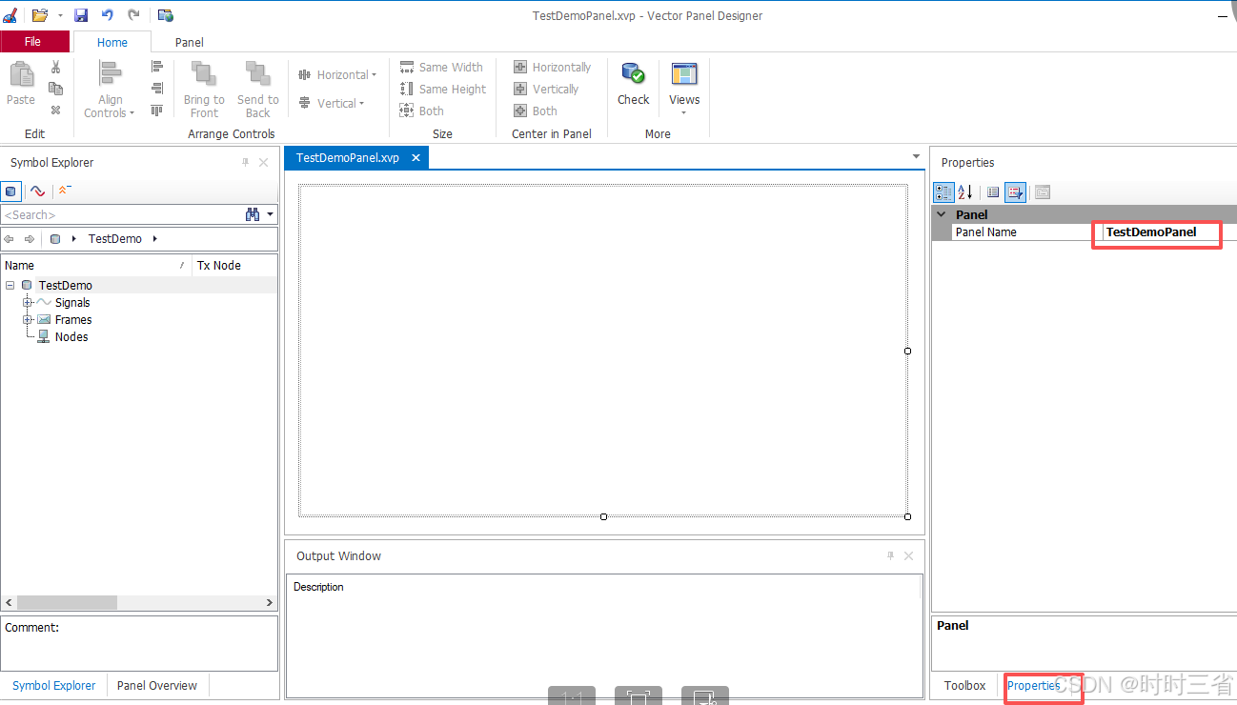Click the Properties list icon in Properties toolbar

click(x=993, y=192)
